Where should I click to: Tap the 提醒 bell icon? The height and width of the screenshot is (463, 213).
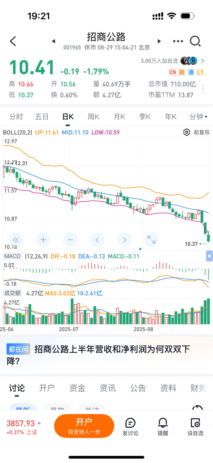[163, 427]
